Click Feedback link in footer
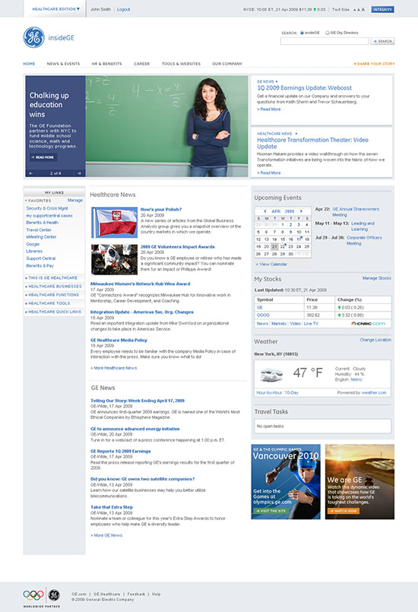This screenshot has width=418, height=612. (x=136, y=594)
